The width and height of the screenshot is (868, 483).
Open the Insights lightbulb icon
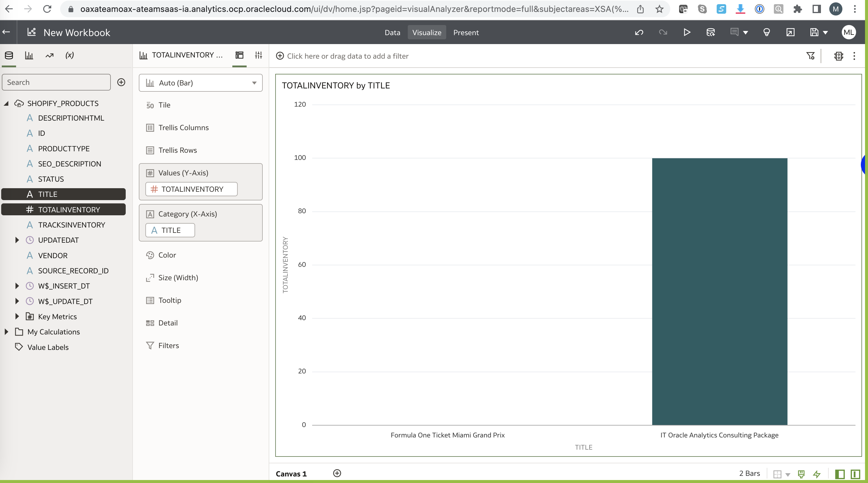tap(767, 32)
